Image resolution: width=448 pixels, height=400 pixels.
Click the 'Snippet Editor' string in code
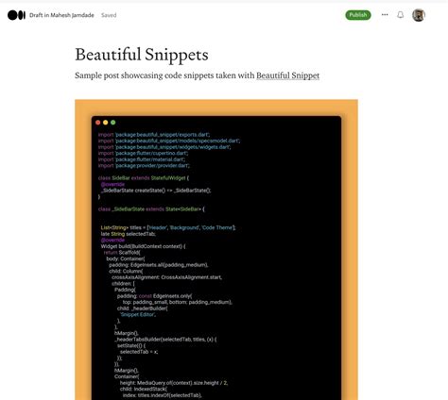pyautogui.click(x=138, y=314)
